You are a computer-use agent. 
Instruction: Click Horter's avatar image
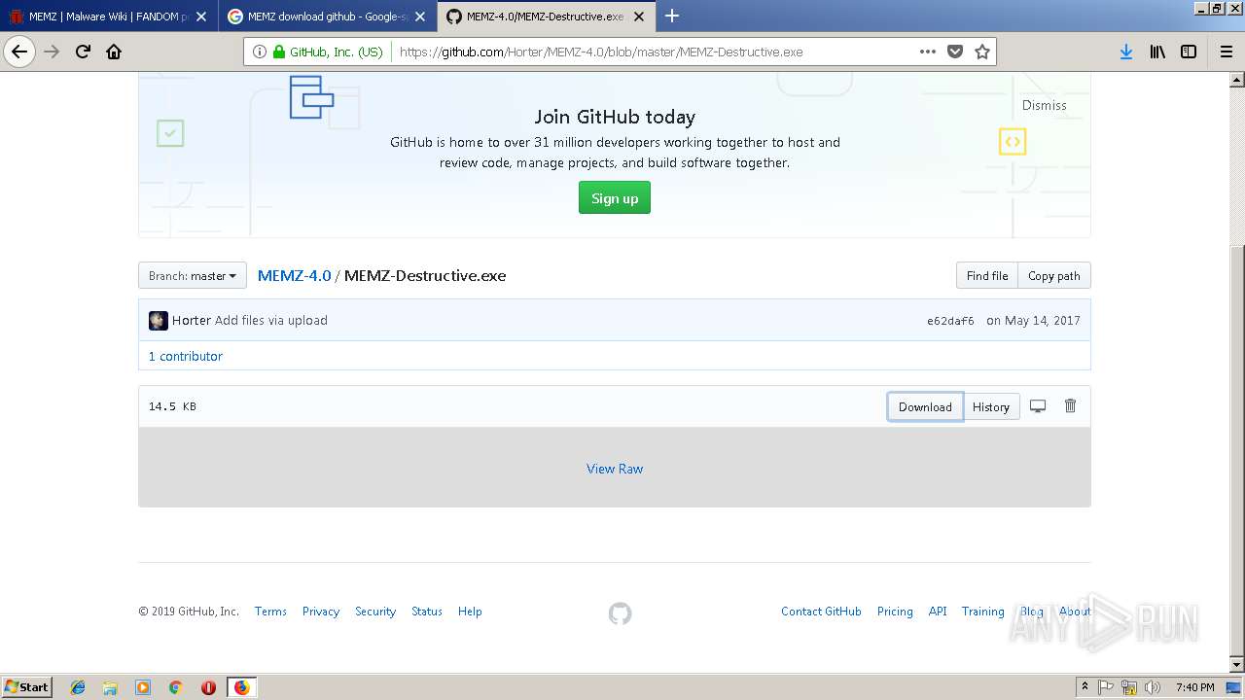pos(159,320)
